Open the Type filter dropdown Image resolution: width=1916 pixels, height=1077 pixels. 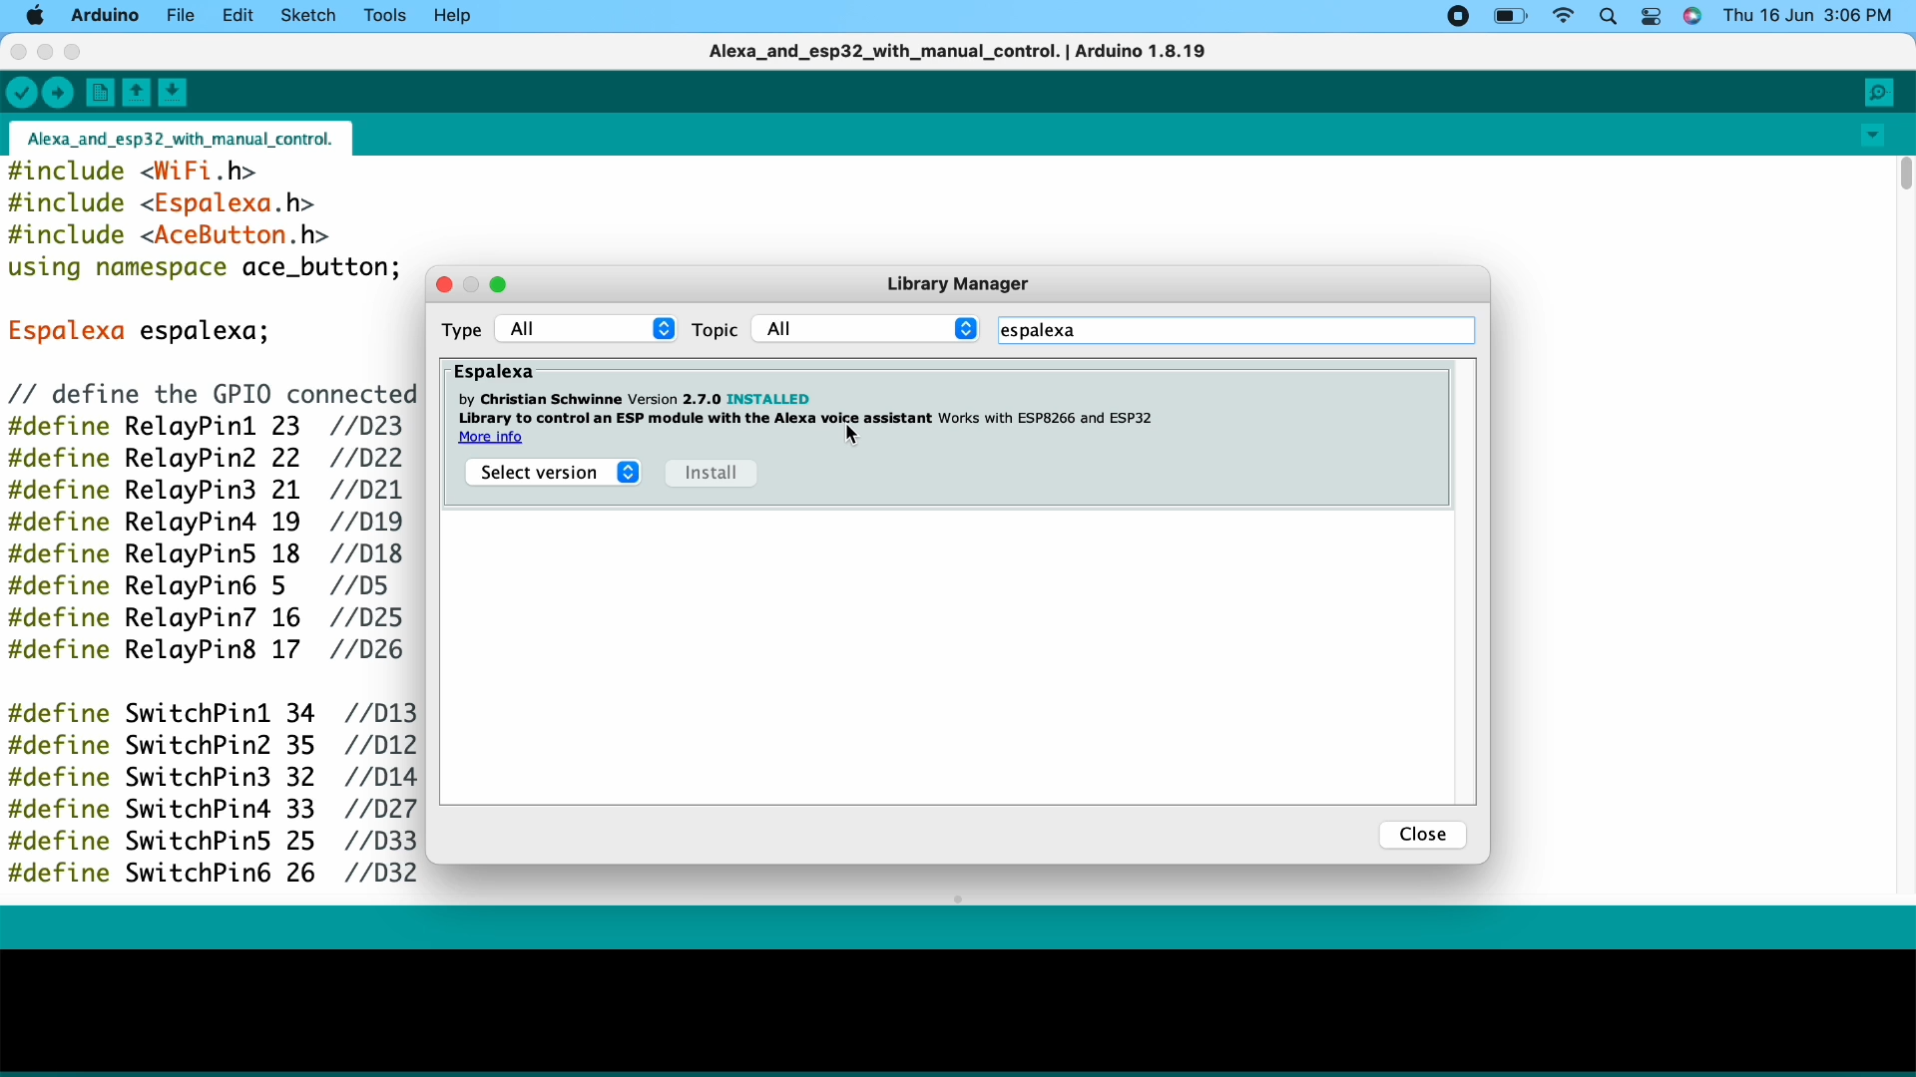pyautogui.click(x=587, y=330)
